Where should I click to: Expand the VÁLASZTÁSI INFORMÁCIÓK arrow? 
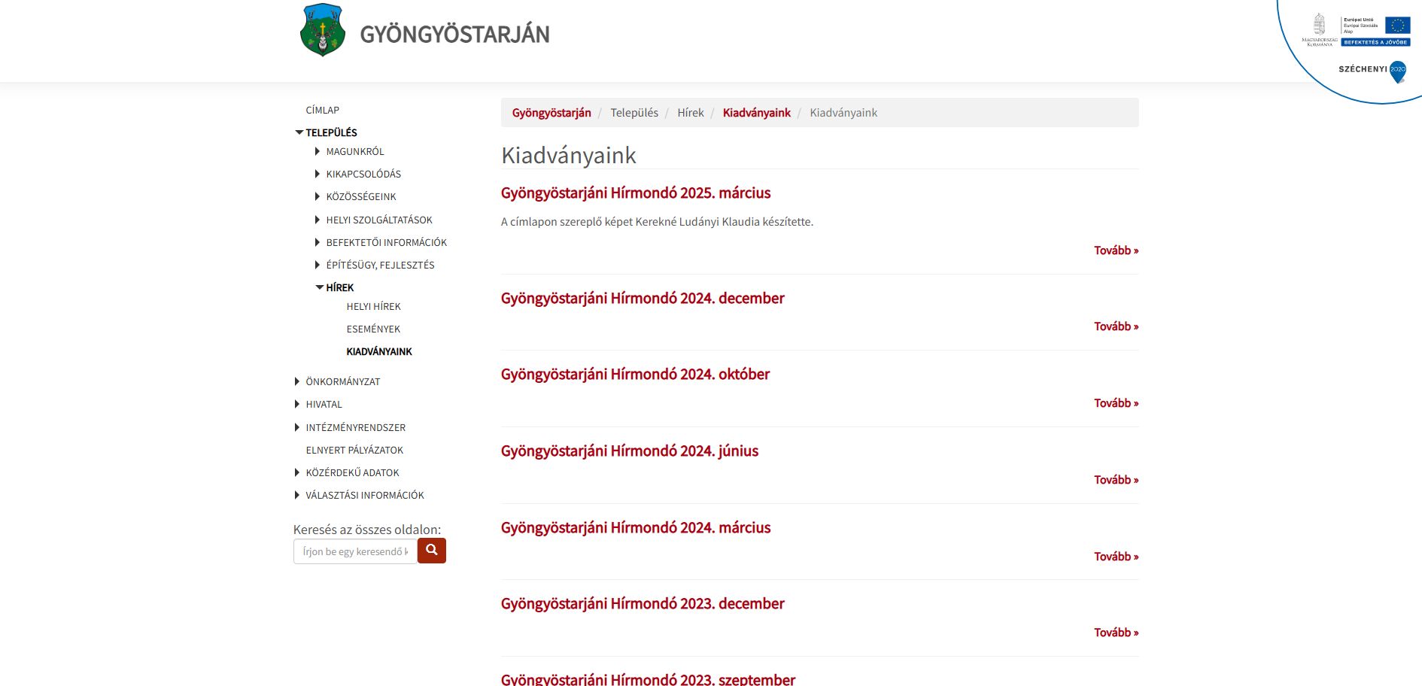297,495
